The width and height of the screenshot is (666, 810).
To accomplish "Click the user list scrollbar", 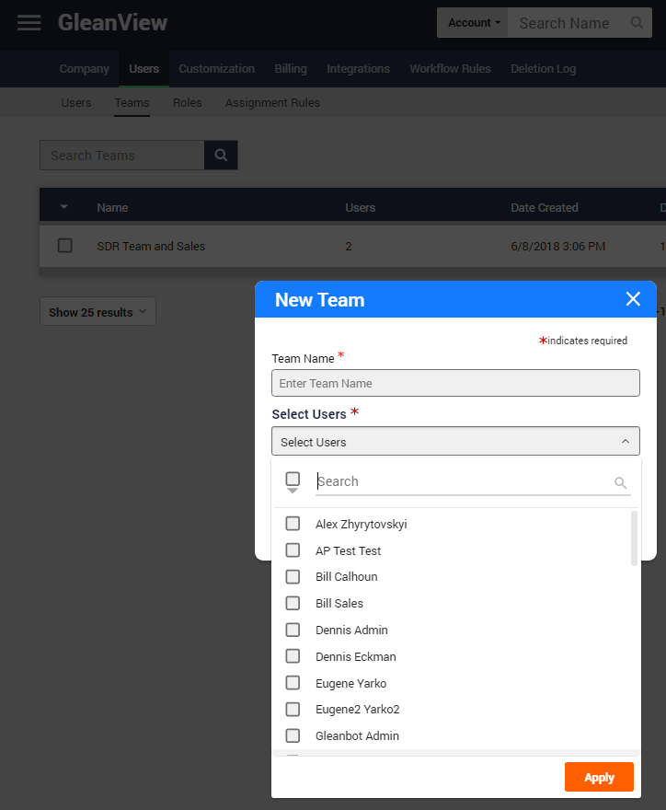I will coord(634,538).
